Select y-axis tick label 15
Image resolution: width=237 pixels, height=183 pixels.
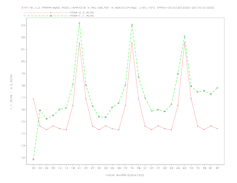[x=23, y=121]
